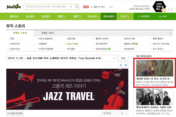Open the 최신음악 menu
Viewport: 176px width, 117px height.
pos(30,16)
